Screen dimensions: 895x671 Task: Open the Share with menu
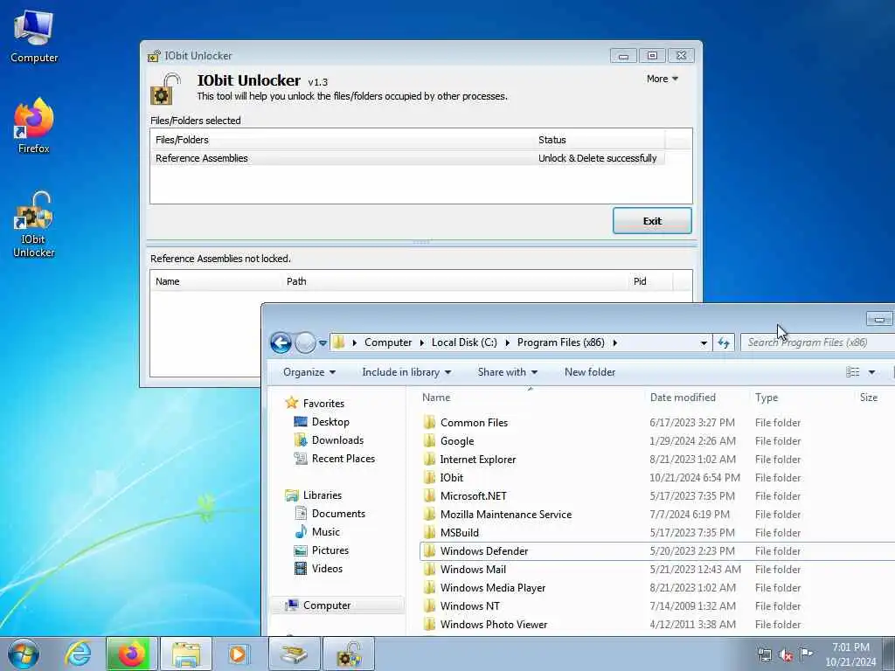(x=508, y=372)
